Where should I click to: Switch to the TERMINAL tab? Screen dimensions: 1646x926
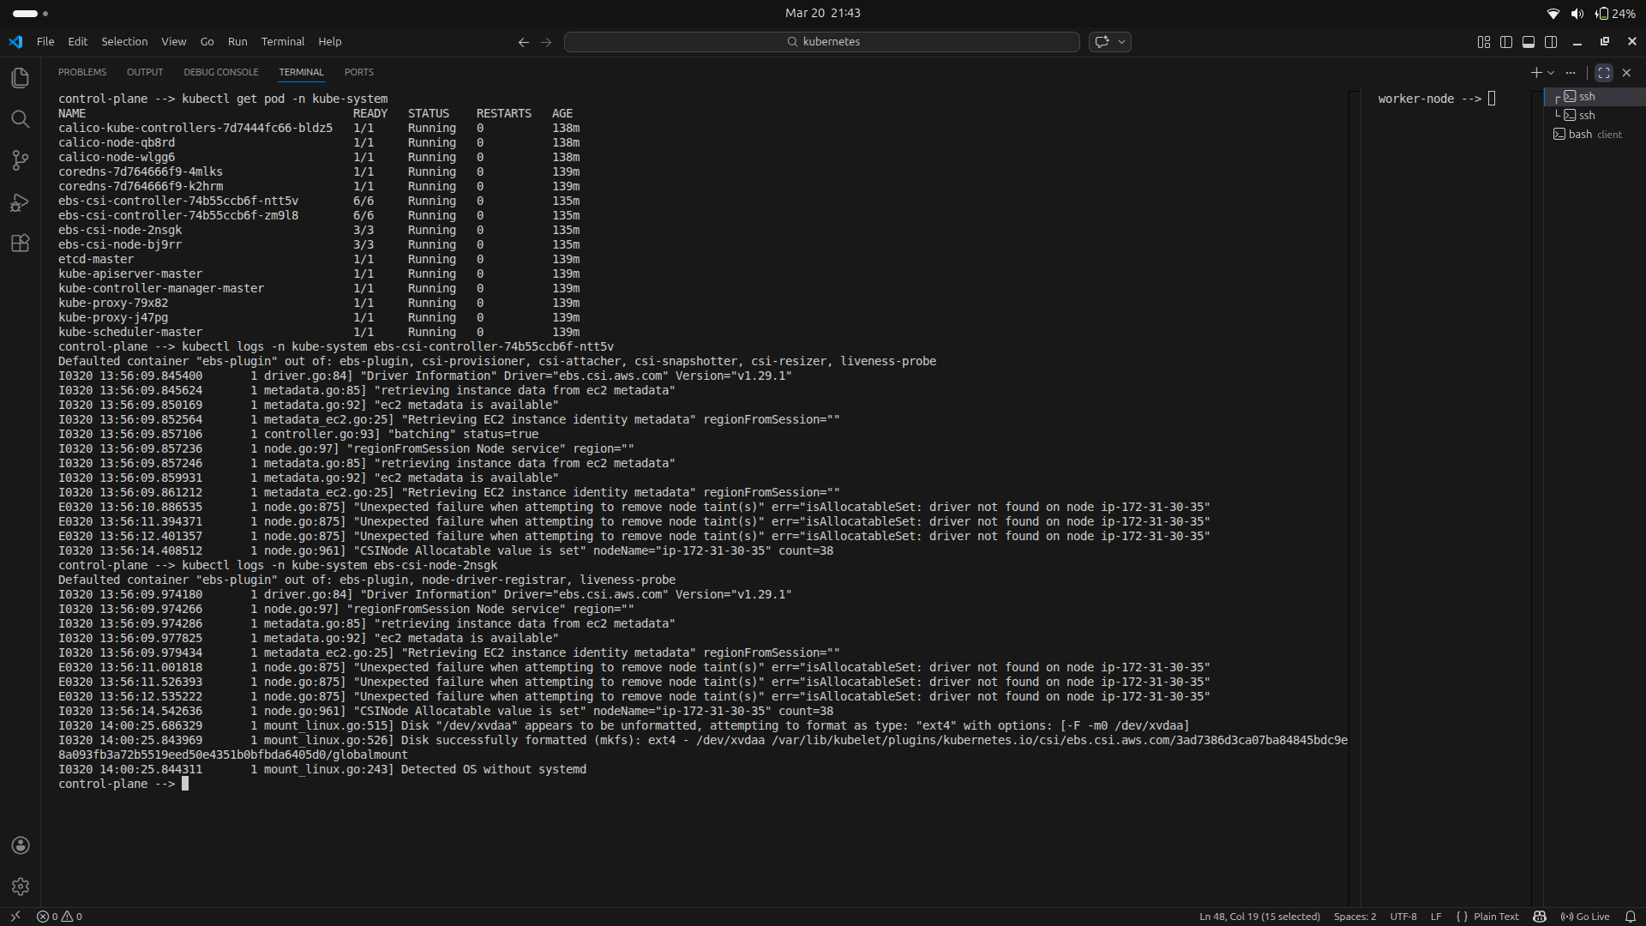301,72
